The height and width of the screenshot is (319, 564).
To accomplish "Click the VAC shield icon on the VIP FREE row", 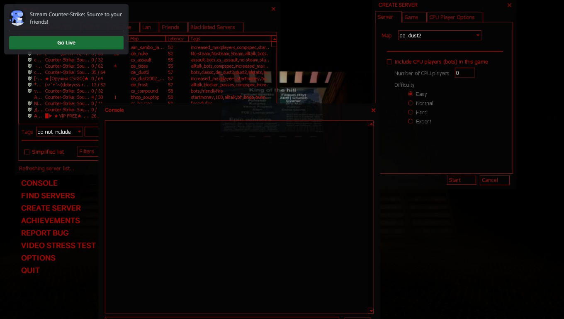I will click(x=29, y=116).
